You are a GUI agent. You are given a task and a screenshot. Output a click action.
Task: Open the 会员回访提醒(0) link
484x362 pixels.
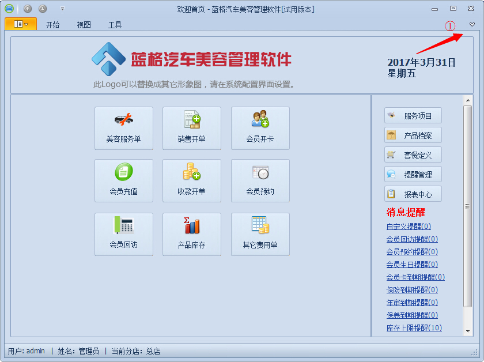(412, 239)
